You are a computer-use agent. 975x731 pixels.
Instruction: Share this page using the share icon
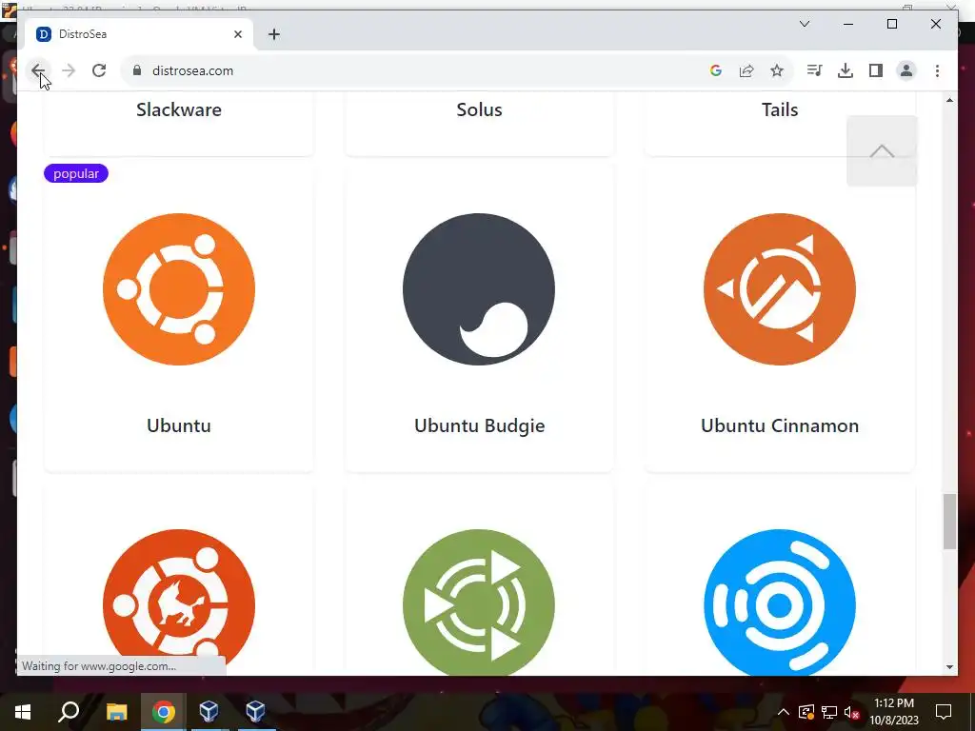click(746, 70)
